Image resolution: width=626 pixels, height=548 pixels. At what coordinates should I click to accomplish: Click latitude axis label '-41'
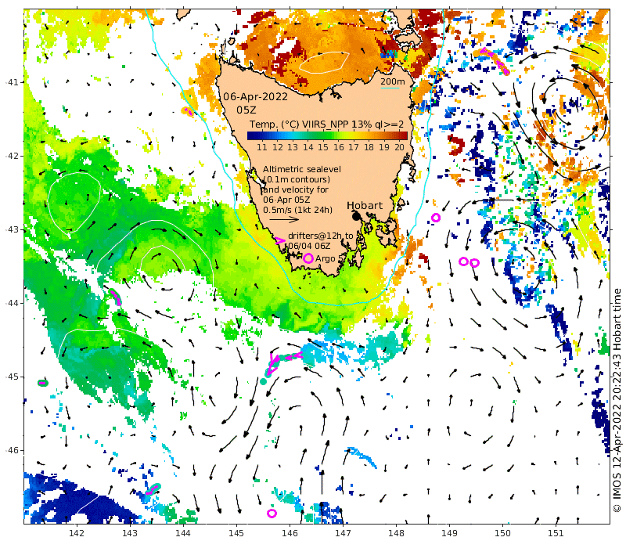tap(10, 82)
